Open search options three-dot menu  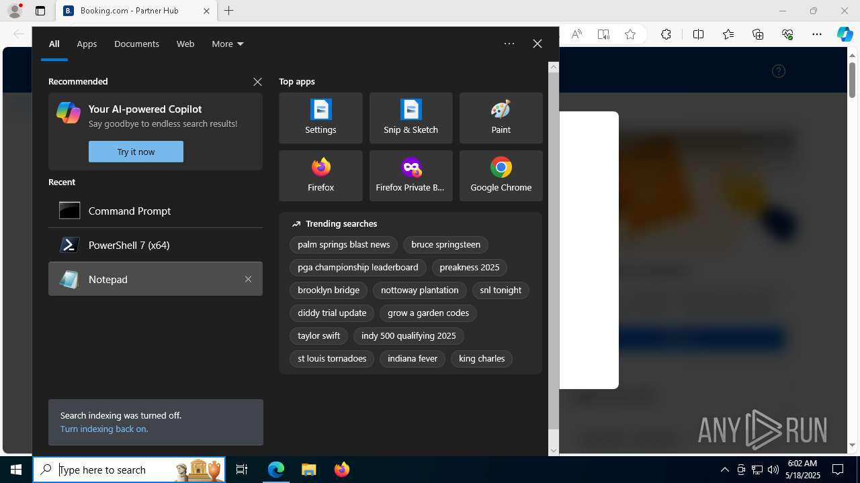pyautogui.click(x=509, y=44)
